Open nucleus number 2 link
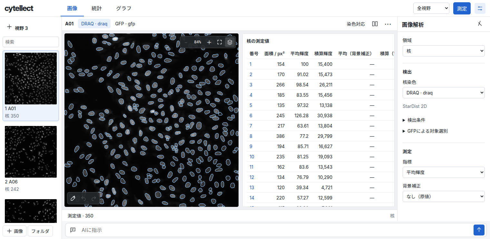This screenshot has width=490, height=239. coord(251,75)
